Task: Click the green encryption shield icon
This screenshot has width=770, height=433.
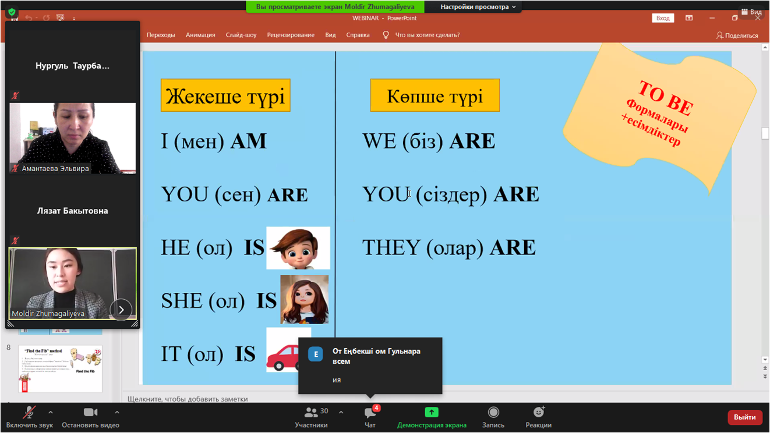Action: coord(12,12)
